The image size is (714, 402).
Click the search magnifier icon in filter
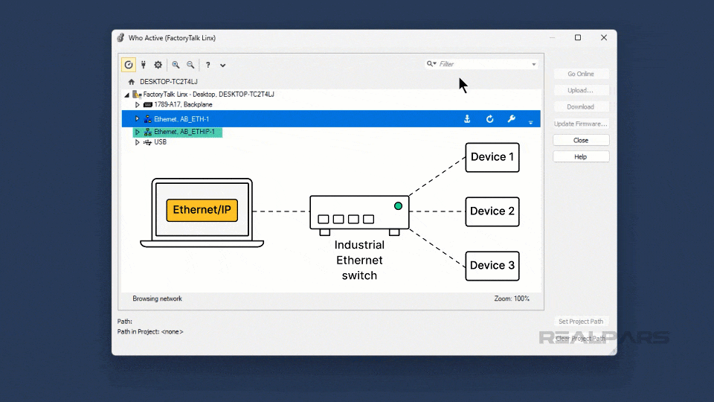[x=431, y=64]
